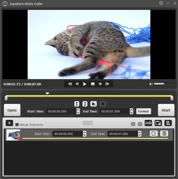Image resolution: width=178 pixels, height=179 pixels.
Task: Enable the Merge Segments checkbox
Action: (17, 125)
